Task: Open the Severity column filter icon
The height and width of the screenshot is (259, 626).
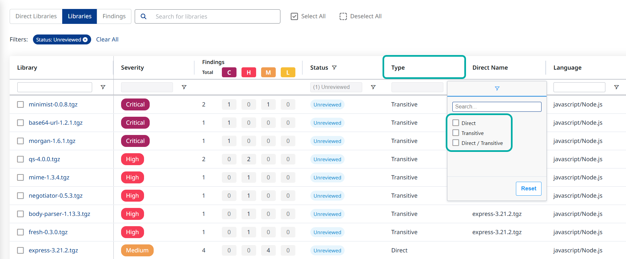Action: tap(184, 87)
